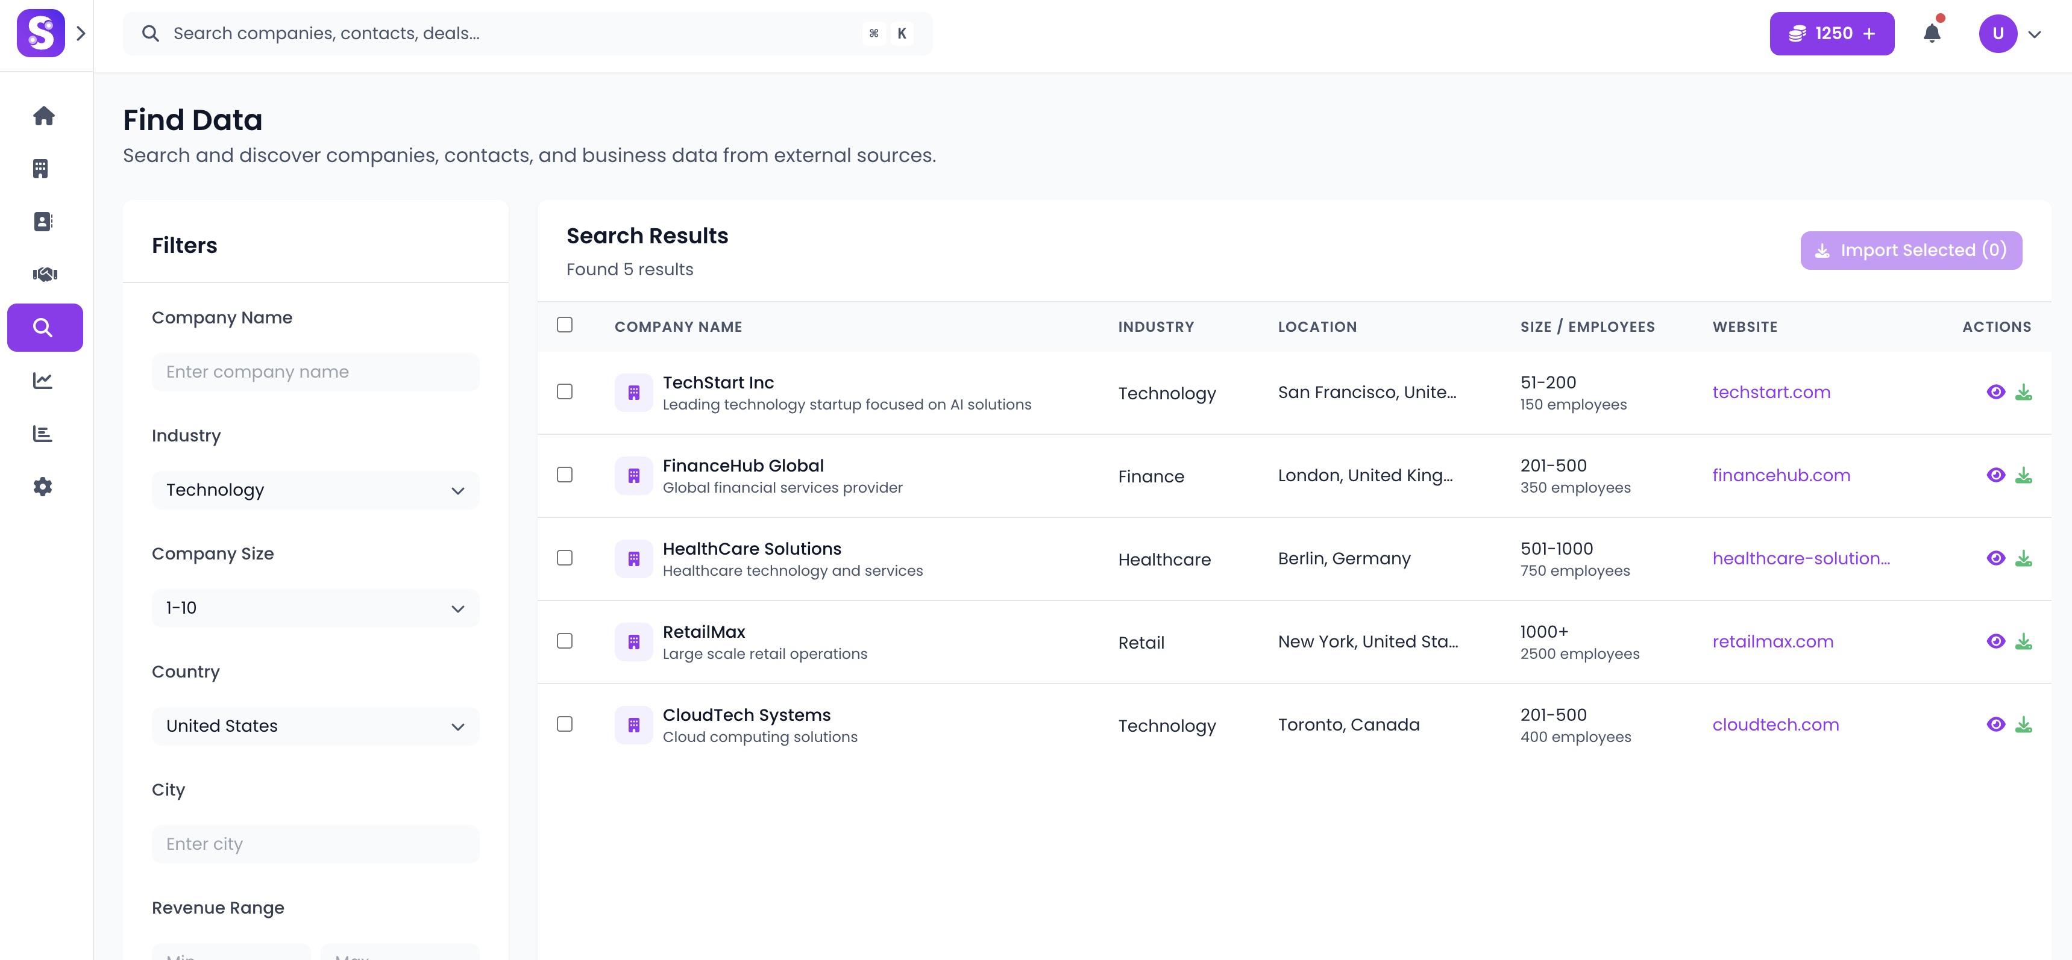Image resolution: width=2072 pixels, height=960 pixels.
Task: Open the Industry dropdown showing Technology
Action: pyautogui.click(x=315, y=490)
